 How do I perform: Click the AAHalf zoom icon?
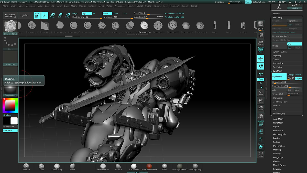point(260,43)
